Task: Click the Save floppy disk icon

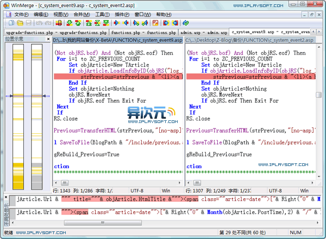Action: [29, 23]
